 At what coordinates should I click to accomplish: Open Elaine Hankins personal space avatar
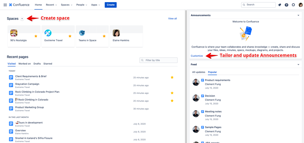point(116,33)
